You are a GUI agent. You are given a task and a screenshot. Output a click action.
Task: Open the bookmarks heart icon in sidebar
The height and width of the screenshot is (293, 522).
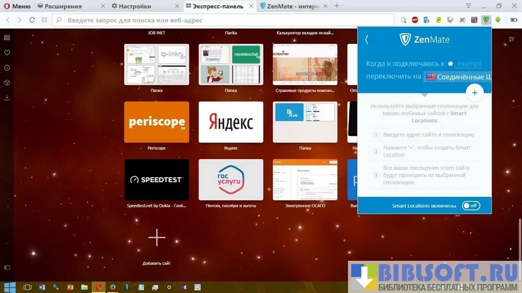click(7, 53)
